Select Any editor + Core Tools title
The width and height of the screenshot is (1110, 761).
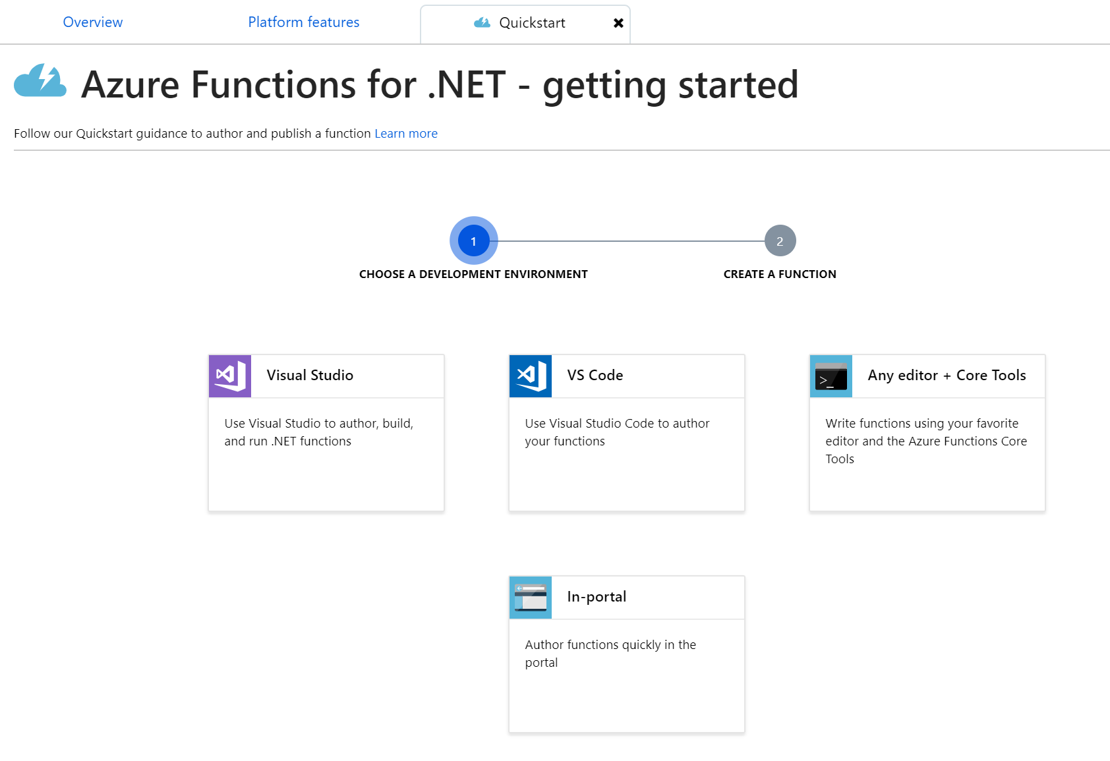point(947,376)
